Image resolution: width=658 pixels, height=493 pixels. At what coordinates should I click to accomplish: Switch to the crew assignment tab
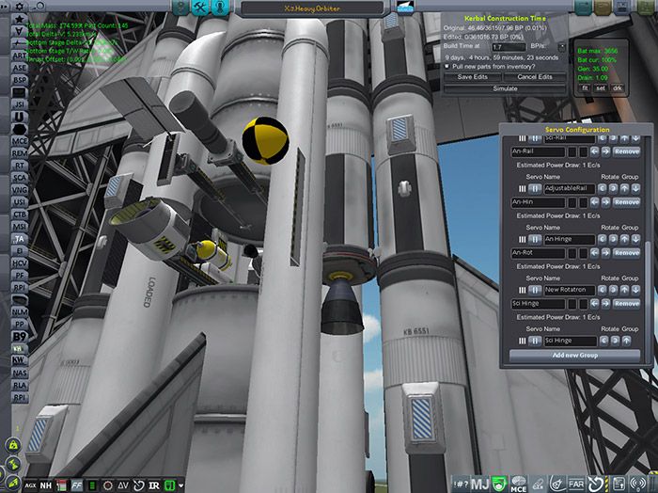tap(220, 8)
